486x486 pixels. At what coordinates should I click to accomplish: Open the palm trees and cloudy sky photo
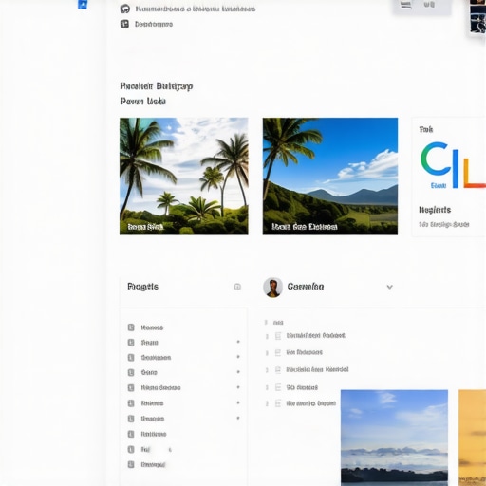click(x=184, y=177)
